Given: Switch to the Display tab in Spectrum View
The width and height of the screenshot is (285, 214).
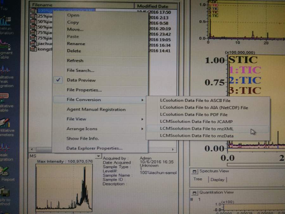Looking at the screenshot, I should 217,179.
